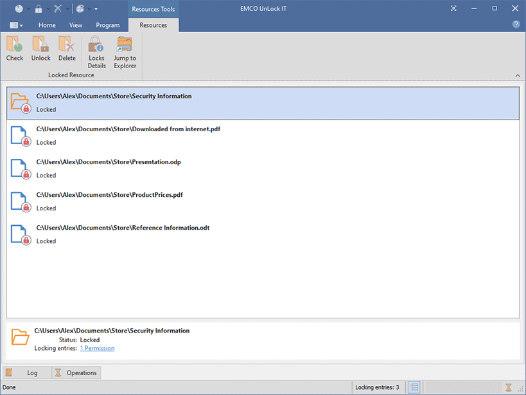Toggle the details view button in status bar
526x395 pixels.
coord(414,387)
